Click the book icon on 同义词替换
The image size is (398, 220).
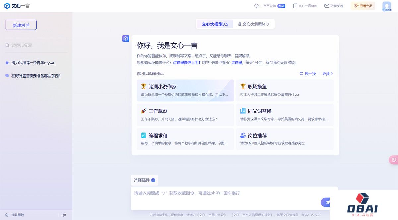coord(243,111)
